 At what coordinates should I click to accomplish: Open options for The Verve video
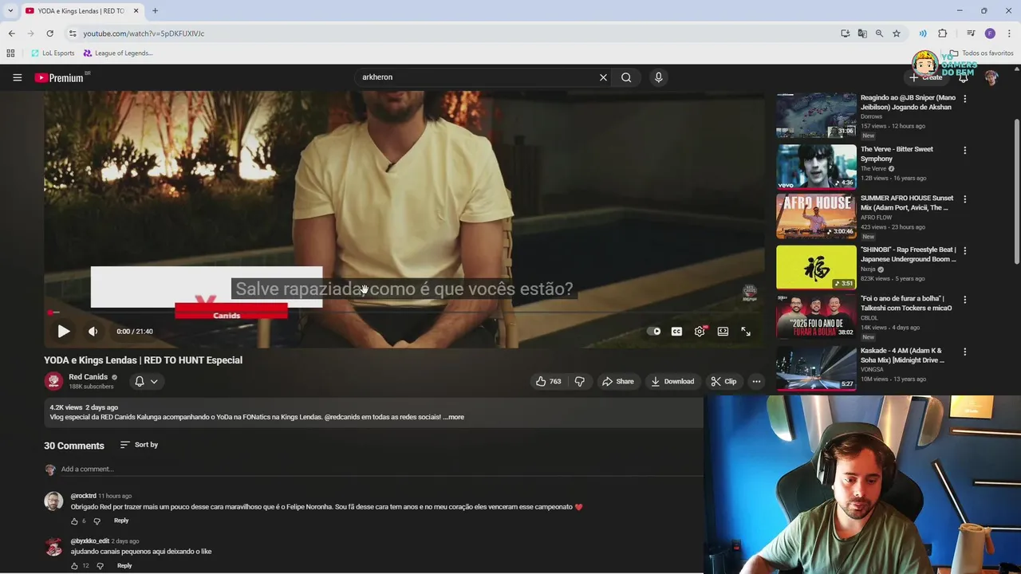click(964, 150)
